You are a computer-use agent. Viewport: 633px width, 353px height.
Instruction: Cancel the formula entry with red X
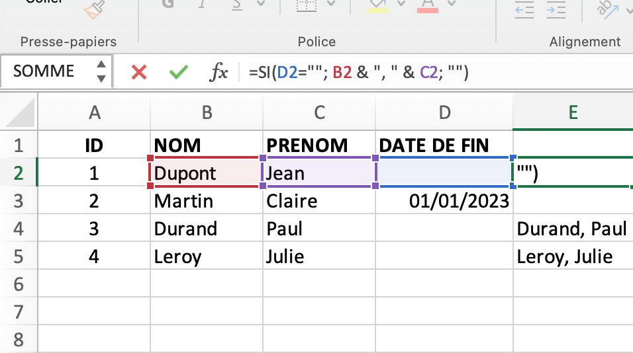click(139, 72)
